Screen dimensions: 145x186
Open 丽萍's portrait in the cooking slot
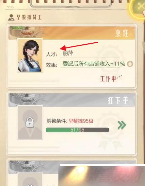click(x=30, y=55)
